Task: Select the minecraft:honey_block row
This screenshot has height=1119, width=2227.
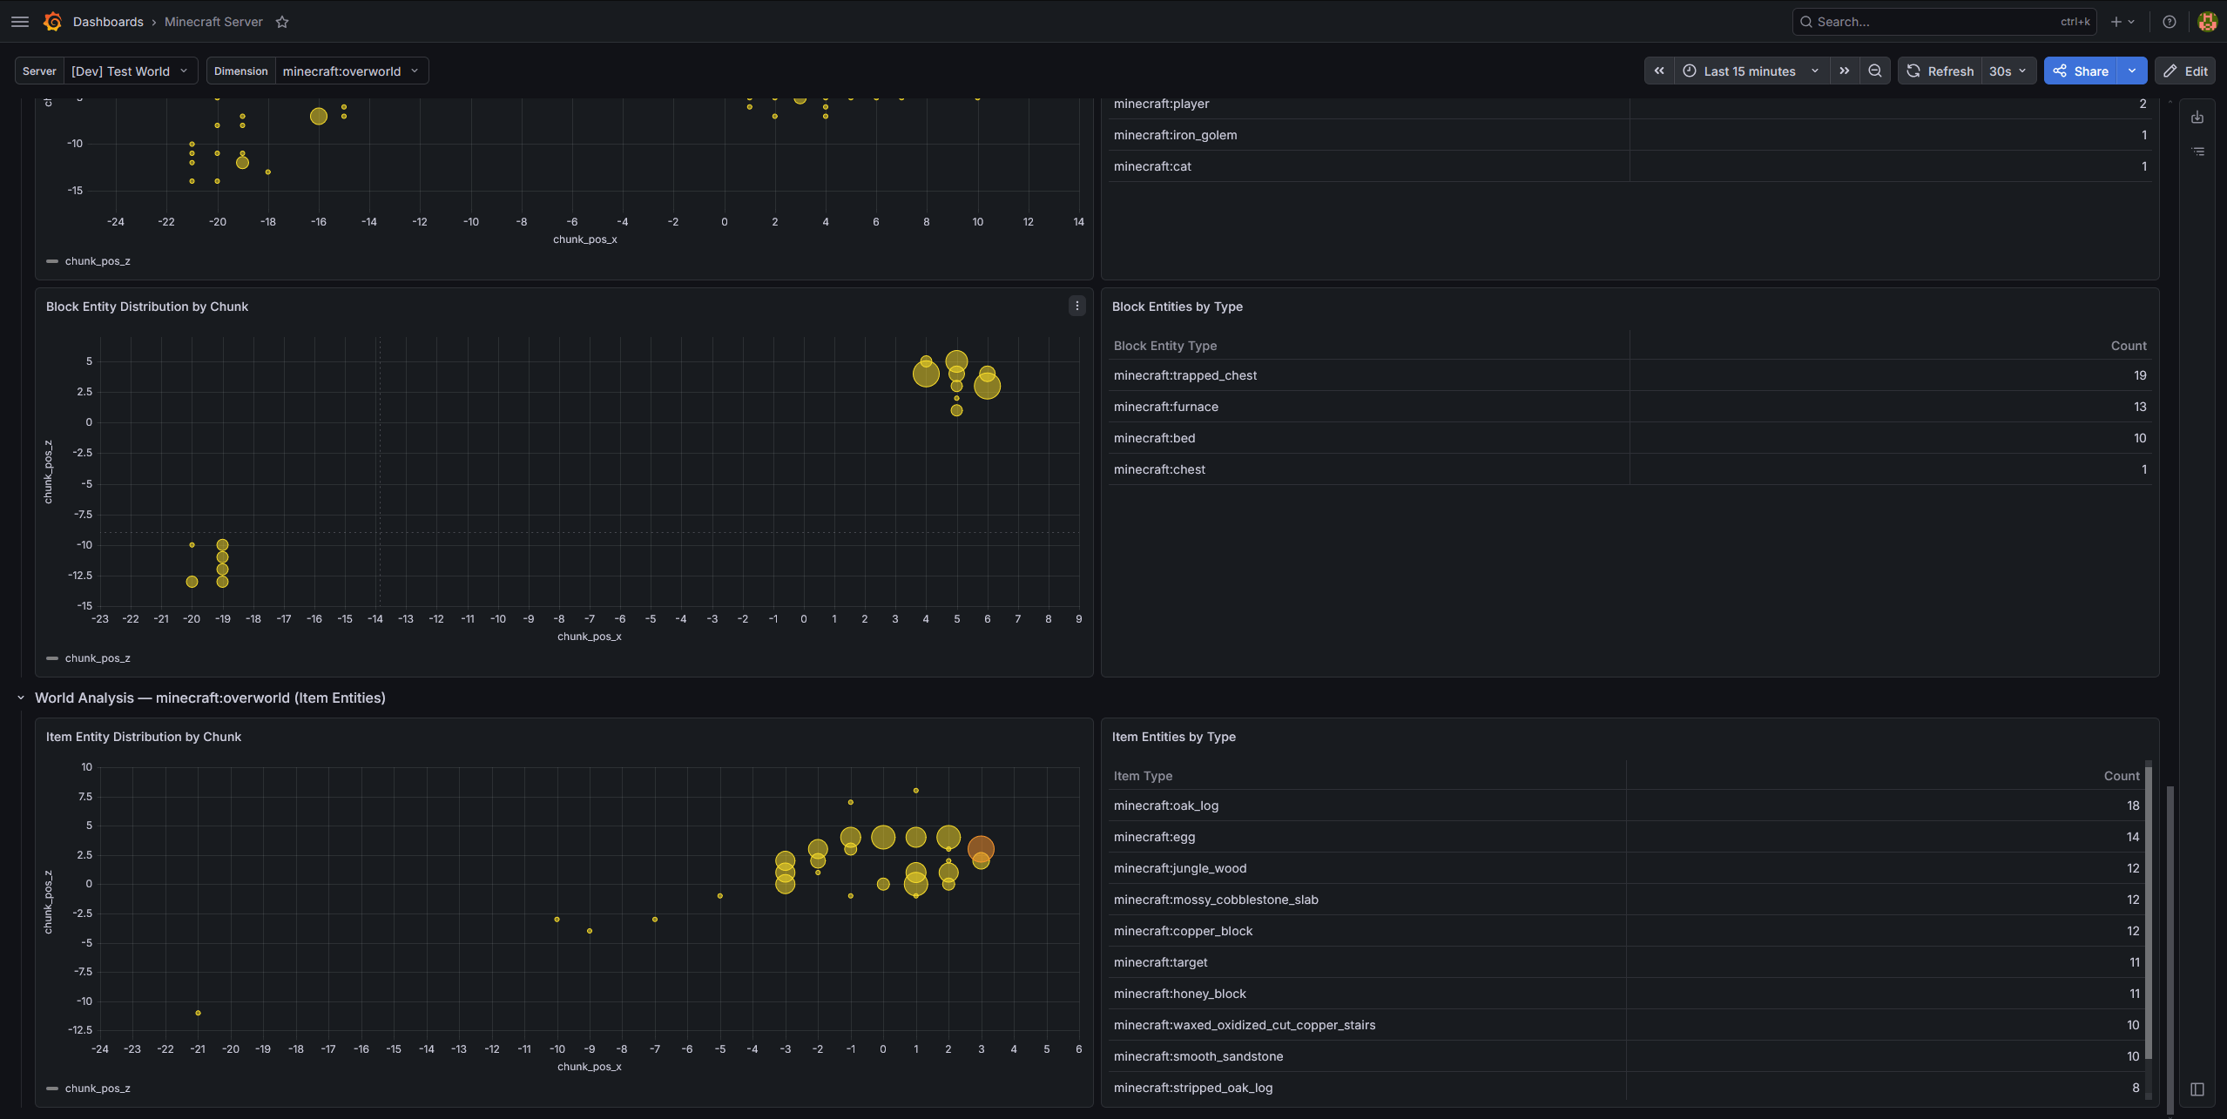Action: [x=1625, y=994]
